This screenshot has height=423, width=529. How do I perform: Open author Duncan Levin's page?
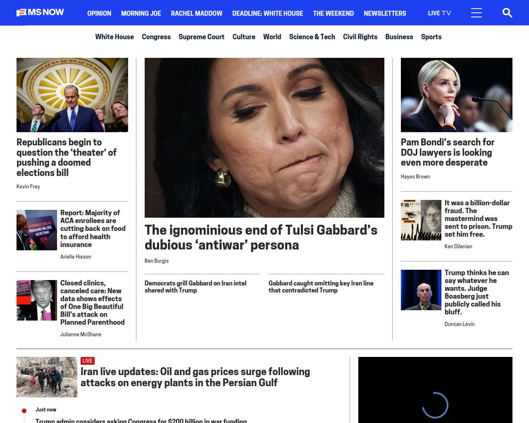coord(460,324)
